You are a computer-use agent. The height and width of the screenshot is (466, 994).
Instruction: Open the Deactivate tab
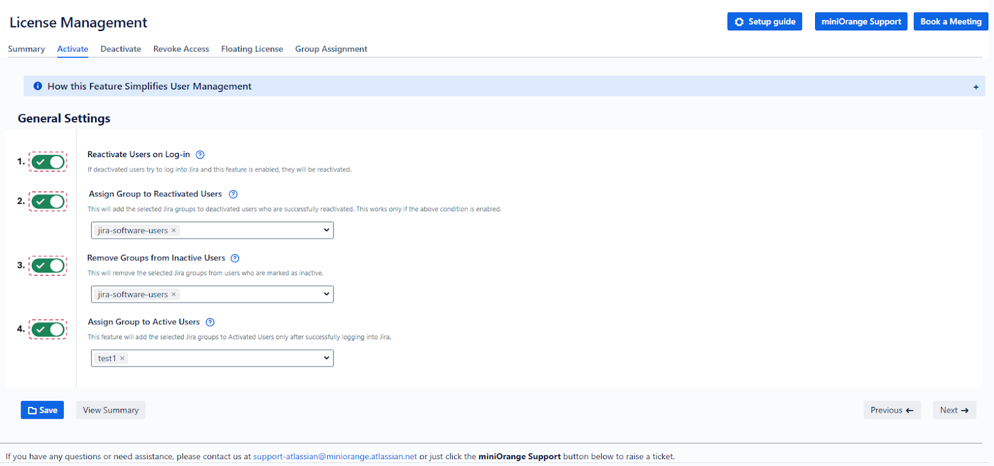(121, 49)
